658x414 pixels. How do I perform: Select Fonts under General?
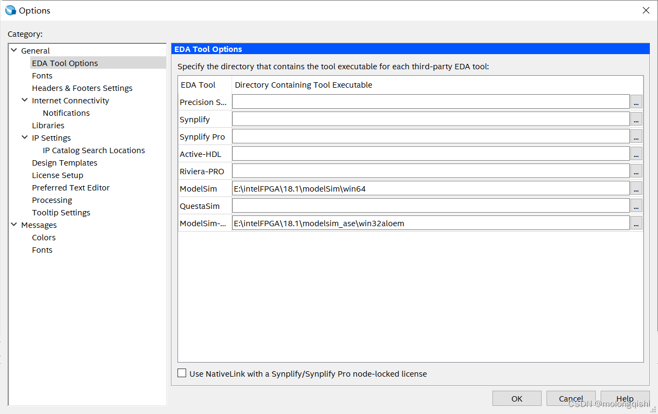(42, 75)
